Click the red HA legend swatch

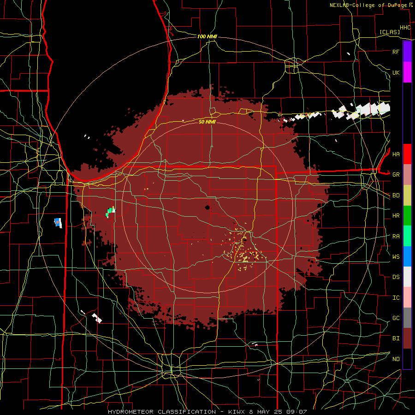point(407,154)
